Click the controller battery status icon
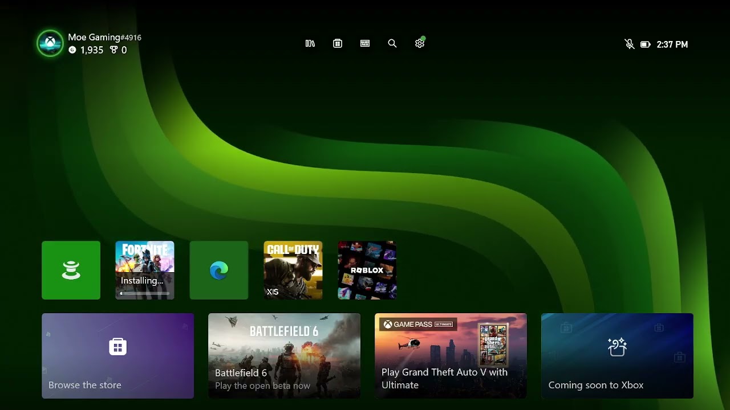The image size is (730, 410). [646, 44]
